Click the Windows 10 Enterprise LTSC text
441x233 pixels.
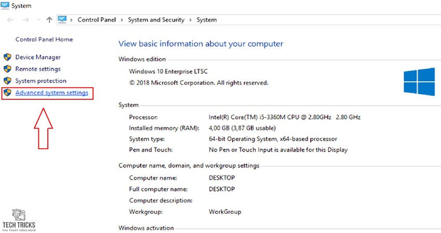pyautogui.click(x=168, y=71)
